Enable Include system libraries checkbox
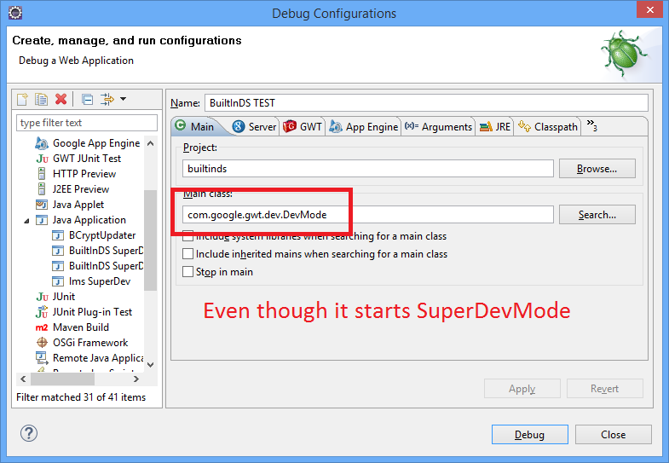Image resolution: width=669 pixels, height=463 pixels. click(x=187, y=236)
